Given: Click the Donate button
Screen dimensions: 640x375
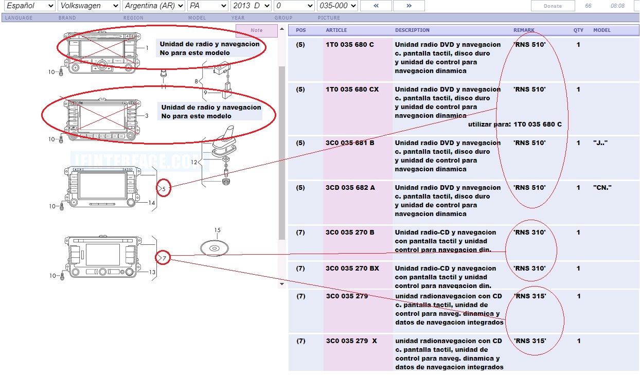Looking at the screenshot, I should [x=553, y=6].
